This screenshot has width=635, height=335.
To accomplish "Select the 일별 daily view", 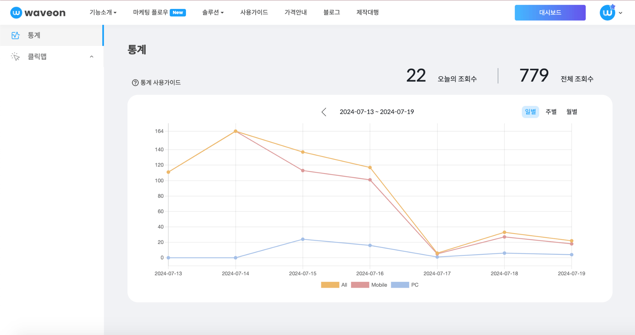I will 530,112.
